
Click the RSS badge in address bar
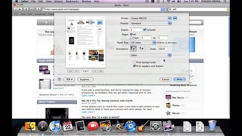pyautogui.click(x=163, y=9)
